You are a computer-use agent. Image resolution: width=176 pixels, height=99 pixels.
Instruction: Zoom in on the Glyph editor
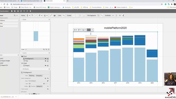coord(44,50)
